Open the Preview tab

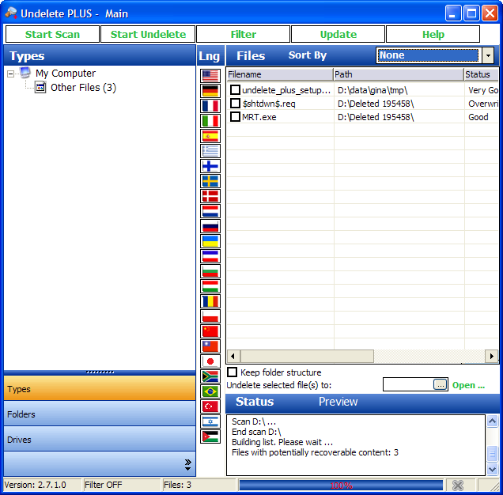pos(338,402)
